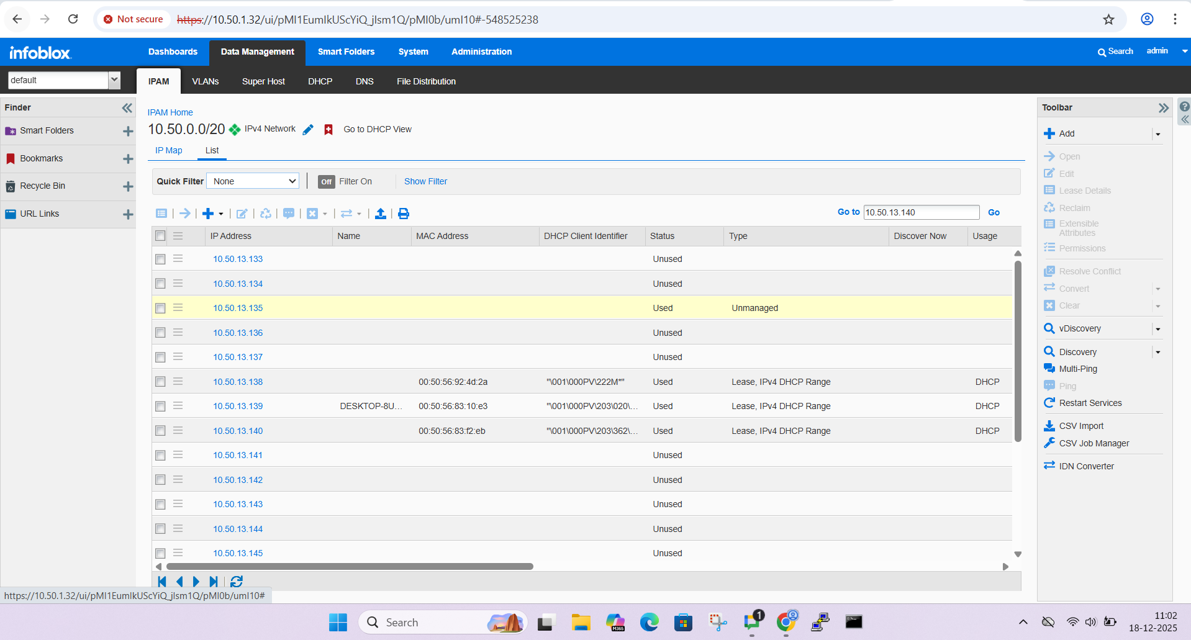Viewport: 1191px width, 640px height.
Task: Click the Go to IP address field
Action: [x=921, y=212]
